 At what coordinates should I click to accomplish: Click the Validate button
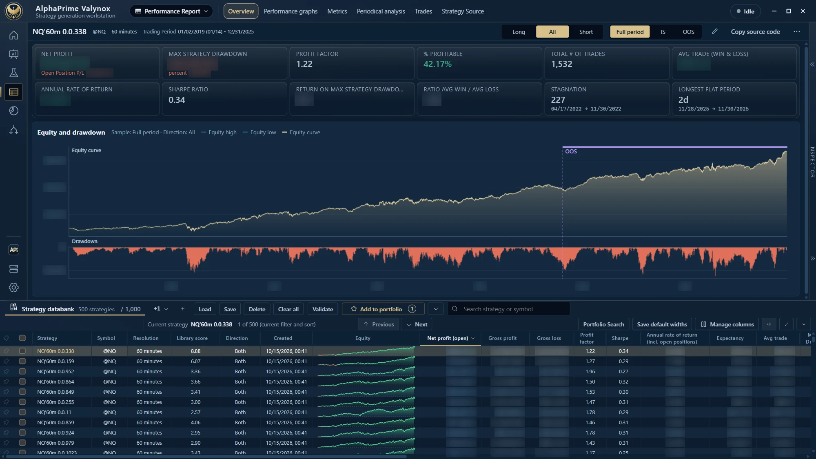pyautogui.click(x=322, y=309)
